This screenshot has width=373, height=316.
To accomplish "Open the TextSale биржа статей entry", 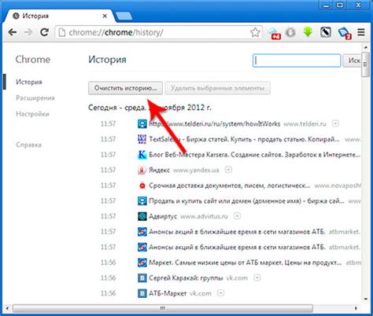I will (x=244, y=139).
